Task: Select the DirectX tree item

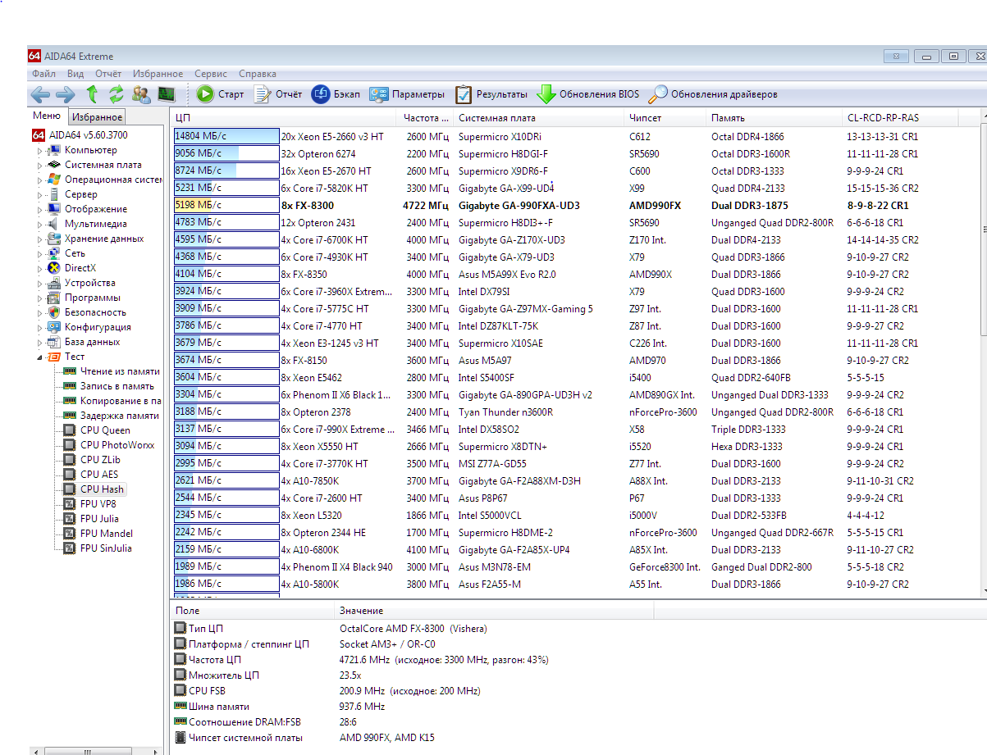Action: [x=80, y=268]
